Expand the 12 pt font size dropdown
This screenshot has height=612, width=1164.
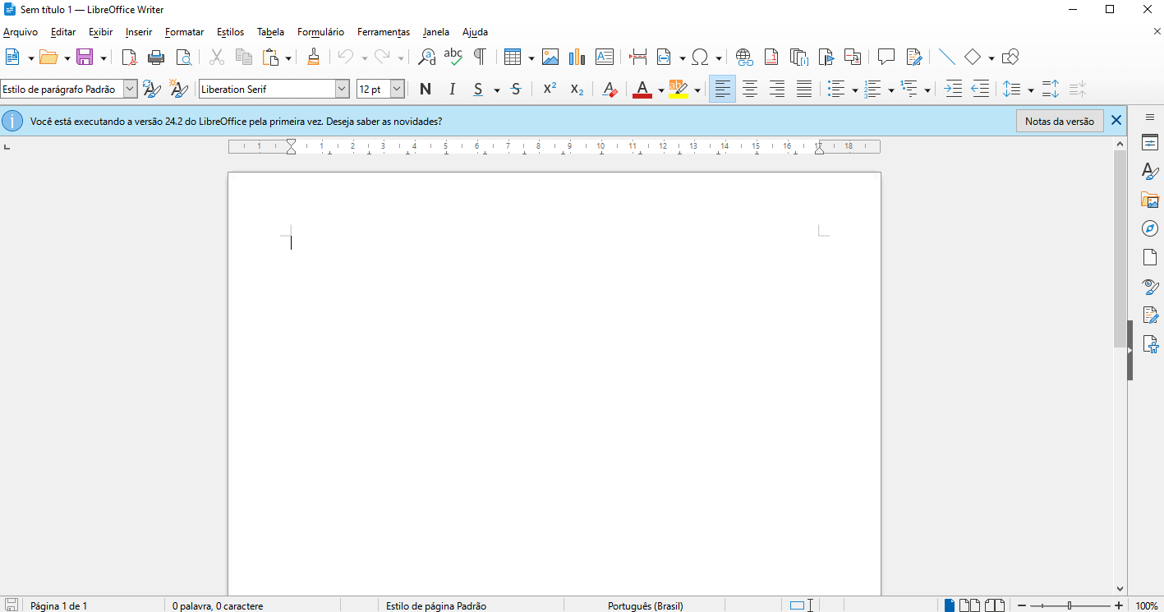(x=398, y=89)
